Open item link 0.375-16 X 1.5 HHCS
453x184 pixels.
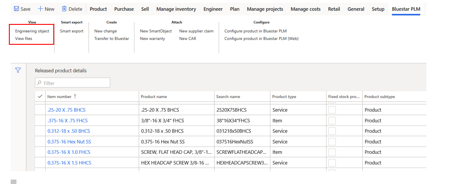point(69,163)
